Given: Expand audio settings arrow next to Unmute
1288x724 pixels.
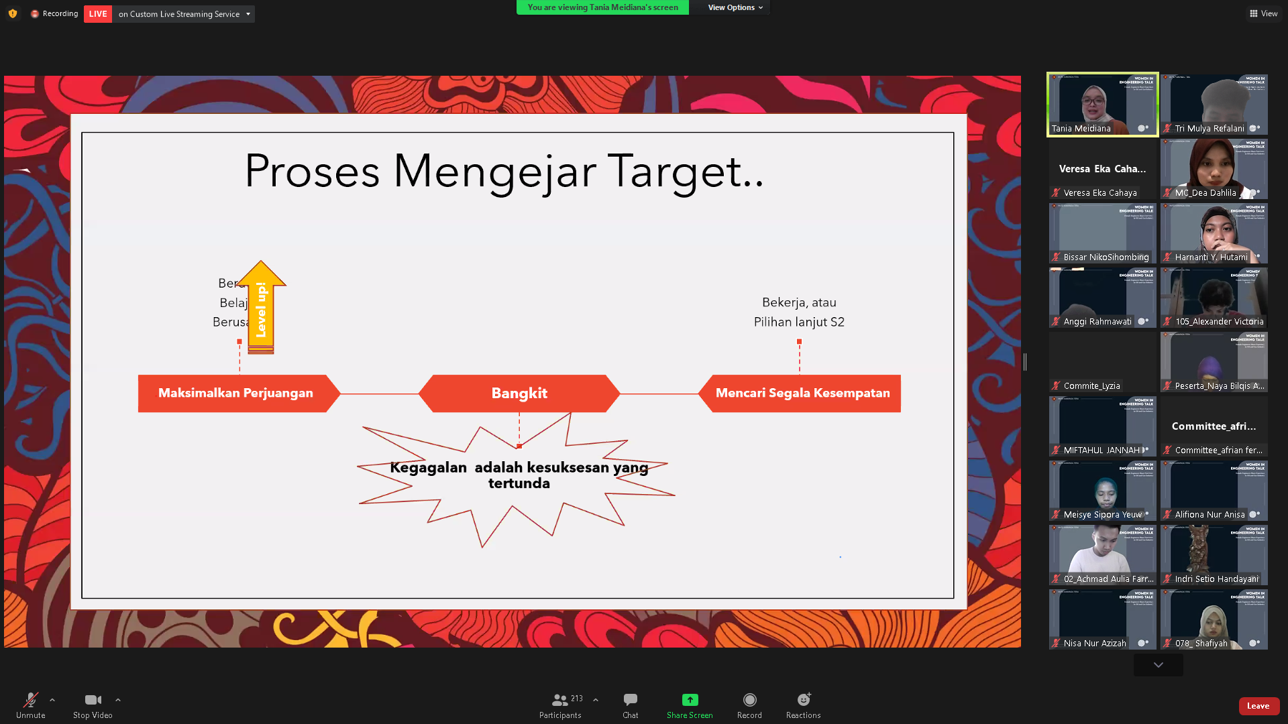Looking at the screenshot, I should click(x=52, y=700).
